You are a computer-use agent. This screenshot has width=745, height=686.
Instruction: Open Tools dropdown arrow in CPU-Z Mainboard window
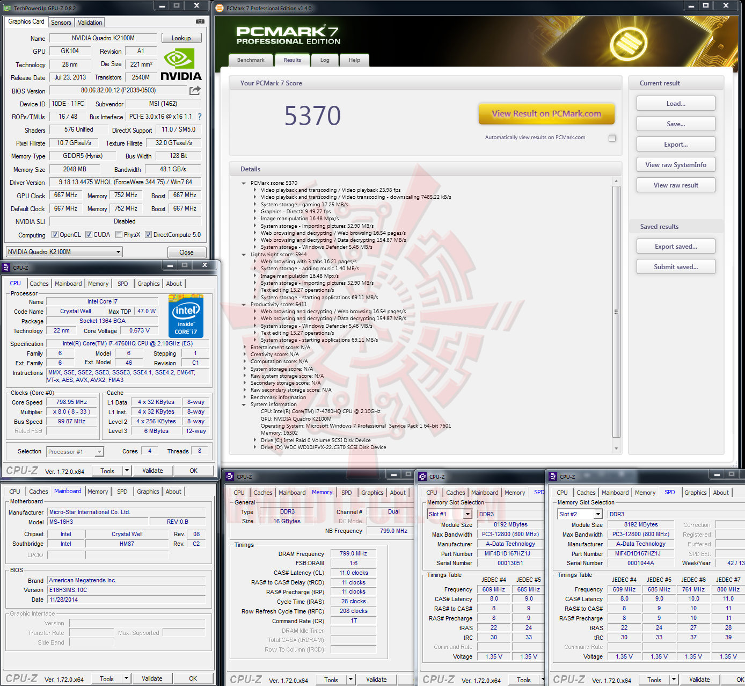pyautogui.click(x=127, y=678)
